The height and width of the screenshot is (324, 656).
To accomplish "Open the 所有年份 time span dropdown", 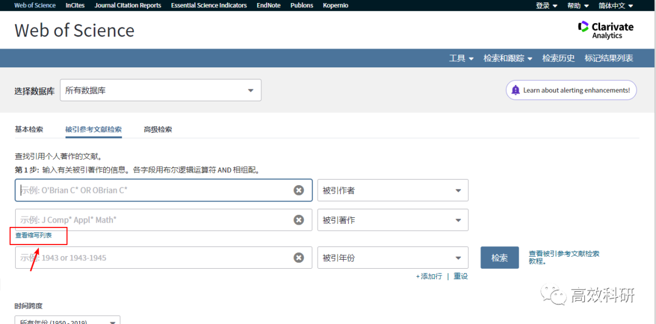I will tap(67, 320).
